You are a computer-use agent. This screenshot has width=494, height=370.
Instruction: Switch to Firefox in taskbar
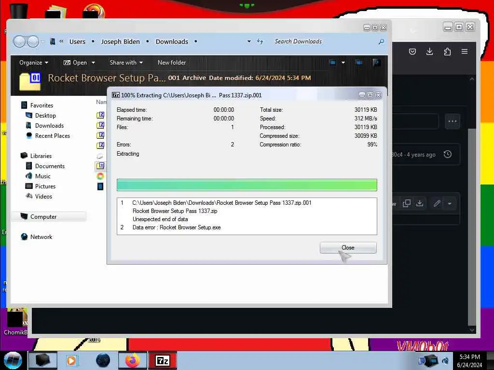133,360
